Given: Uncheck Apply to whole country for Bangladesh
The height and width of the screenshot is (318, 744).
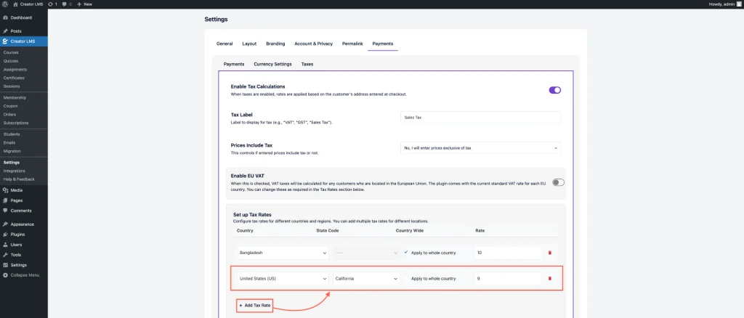Looking at the screenshot, I should pos(406,252).
